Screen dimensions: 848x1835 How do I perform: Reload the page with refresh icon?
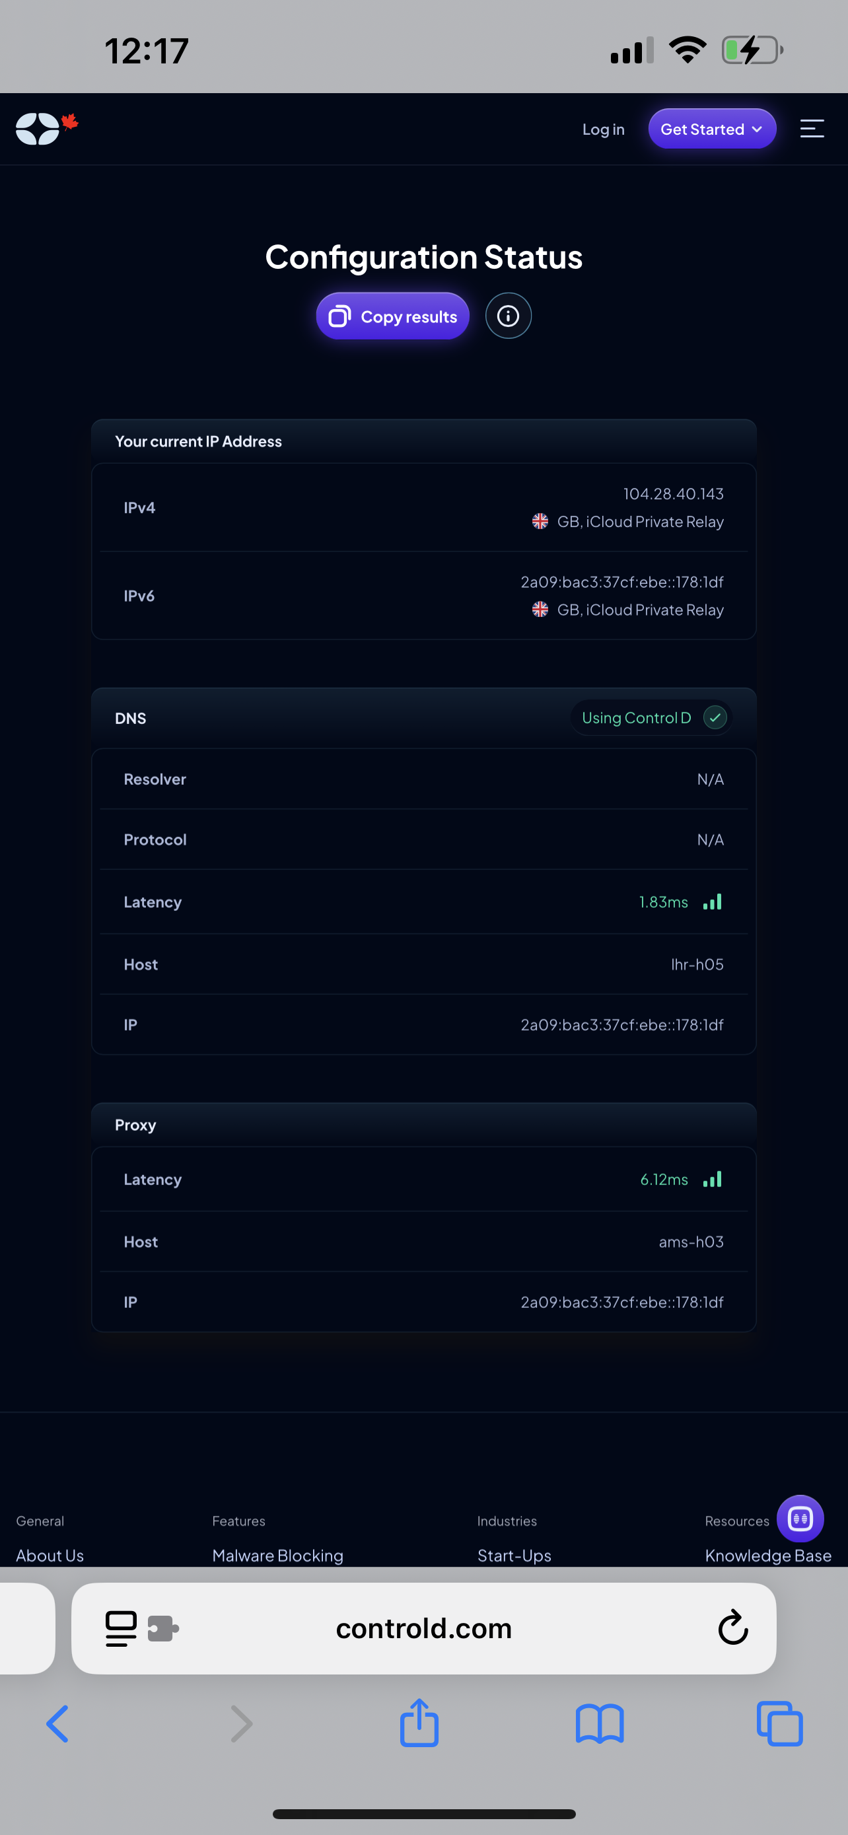732,1628
